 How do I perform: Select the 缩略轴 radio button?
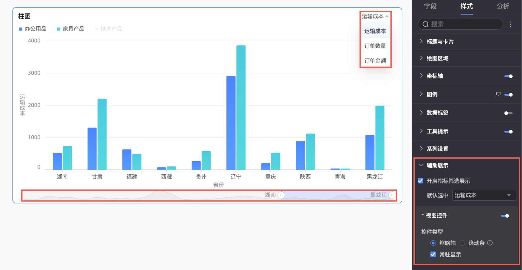pos(433,243)
